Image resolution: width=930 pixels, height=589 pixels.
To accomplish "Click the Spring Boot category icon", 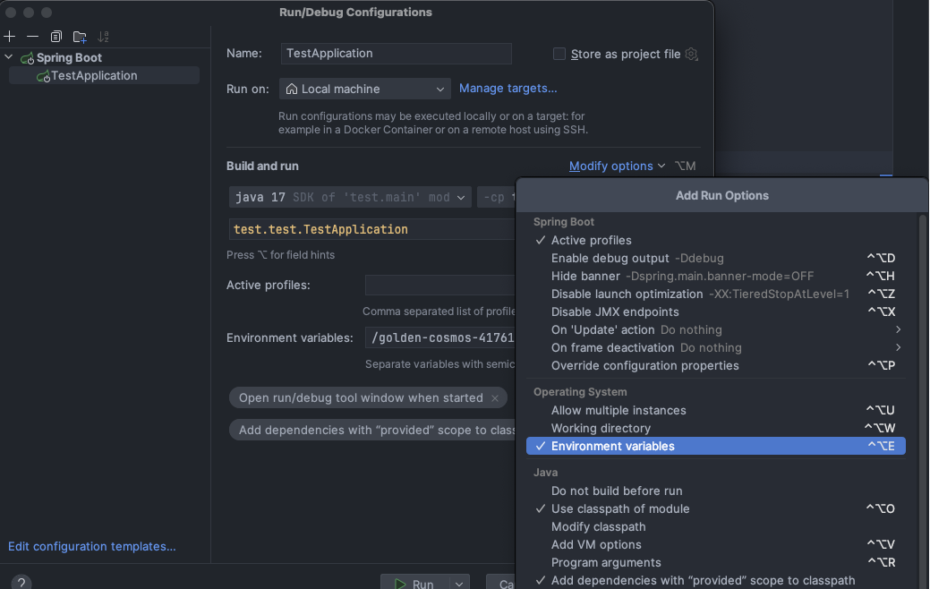I will [27, 58].
